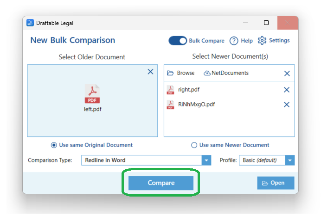Remove RiNhMxgO.pdf from the newer documents list
Screen dimensions: 321x222
[287, 105]
